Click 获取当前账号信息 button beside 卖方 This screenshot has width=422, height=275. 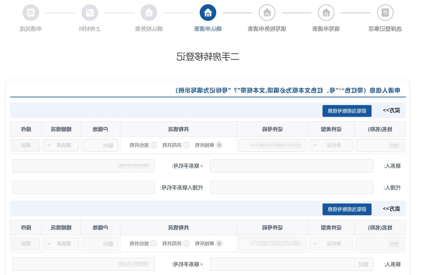[x=347, y=209]
